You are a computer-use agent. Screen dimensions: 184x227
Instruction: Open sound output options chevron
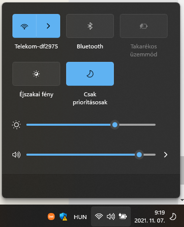166,155
